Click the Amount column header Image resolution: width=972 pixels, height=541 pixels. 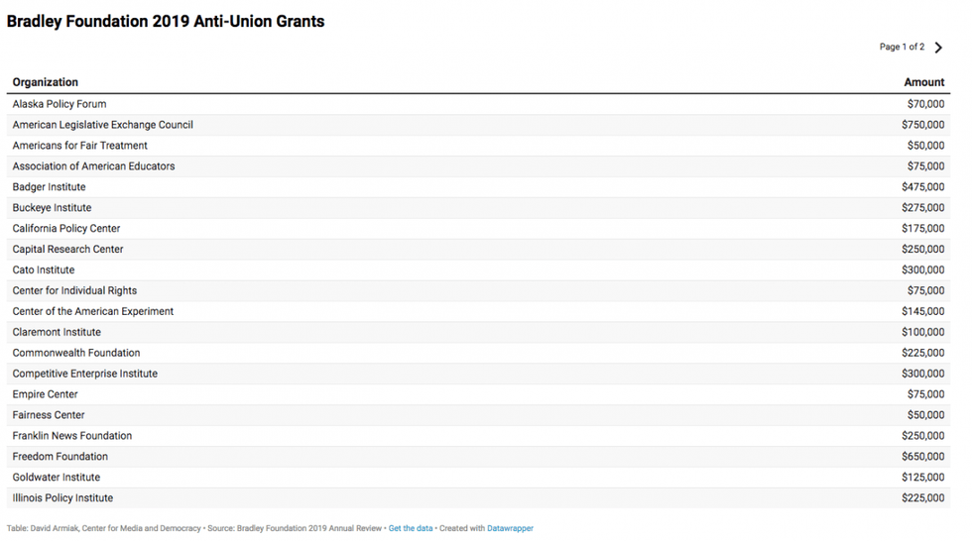click(923, 82)
